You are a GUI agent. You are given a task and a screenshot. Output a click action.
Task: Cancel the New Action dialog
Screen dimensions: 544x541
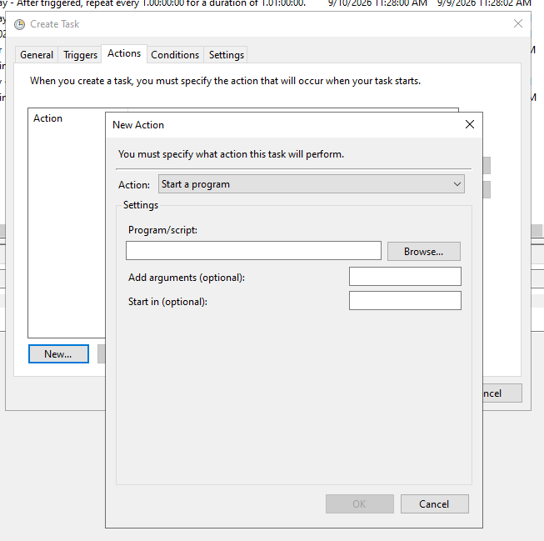(x=434, y=503)
